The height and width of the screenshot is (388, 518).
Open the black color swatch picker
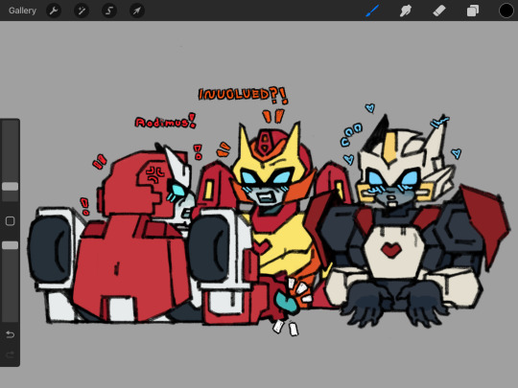click(x=506, y=11)
